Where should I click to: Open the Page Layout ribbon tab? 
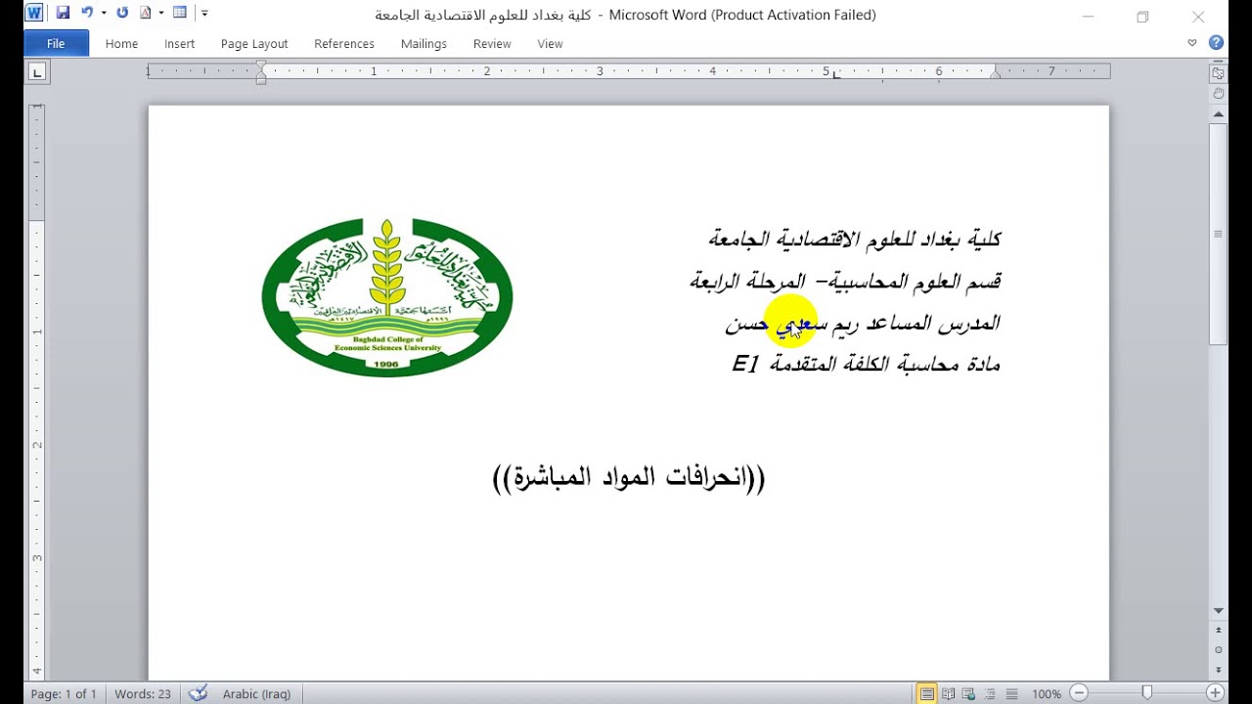pos(254,44)
